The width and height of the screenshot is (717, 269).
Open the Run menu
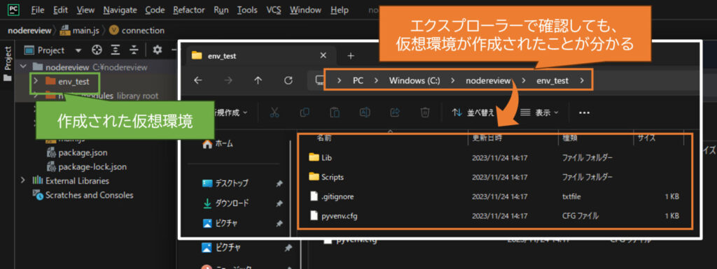[221, 10]
